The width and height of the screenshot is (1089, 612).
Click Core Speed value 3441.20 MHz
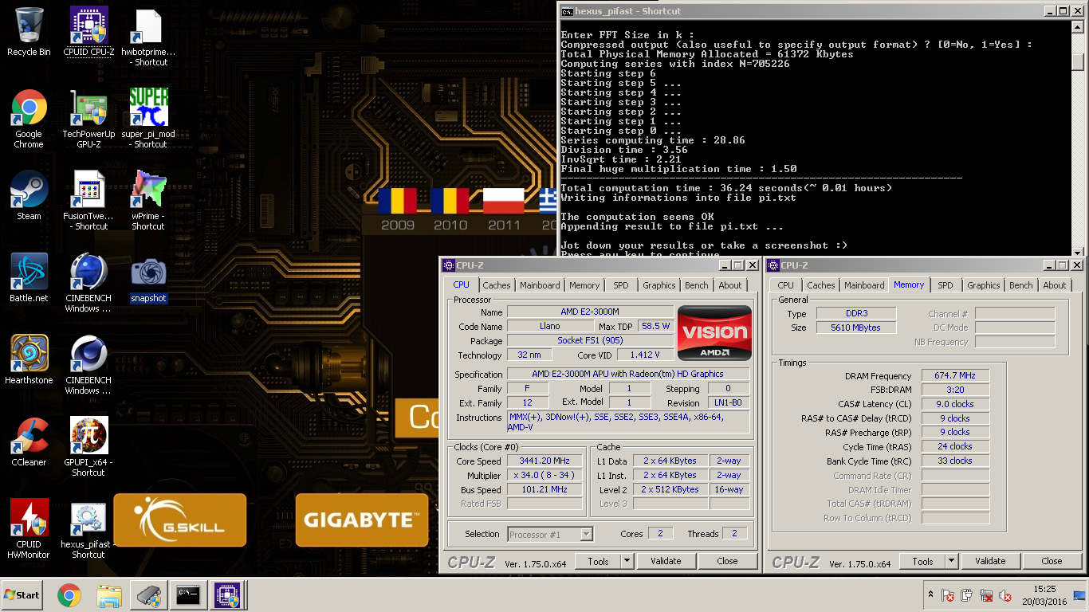[x=544, y=461]
